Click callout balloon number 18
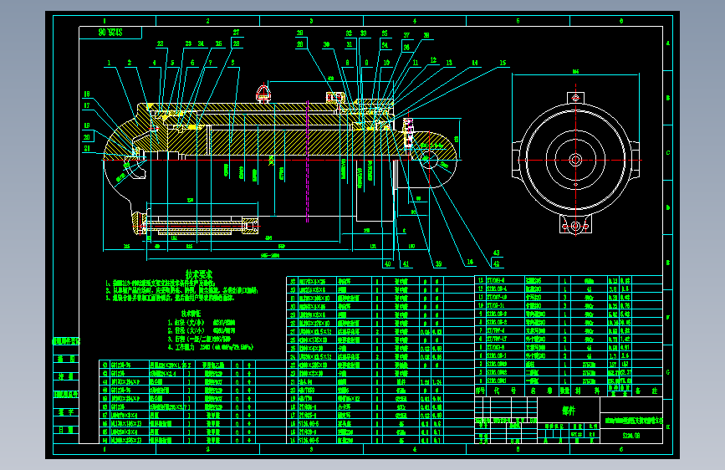The width and height of the screenshot is (725, 470). pos(87,95)
